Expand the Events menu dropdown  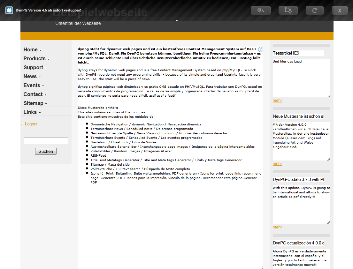[43, 86]
